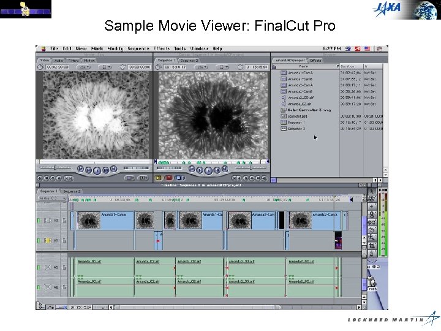
Task: Toggle A6 audio track enable indicator
Action: [39, 287]
